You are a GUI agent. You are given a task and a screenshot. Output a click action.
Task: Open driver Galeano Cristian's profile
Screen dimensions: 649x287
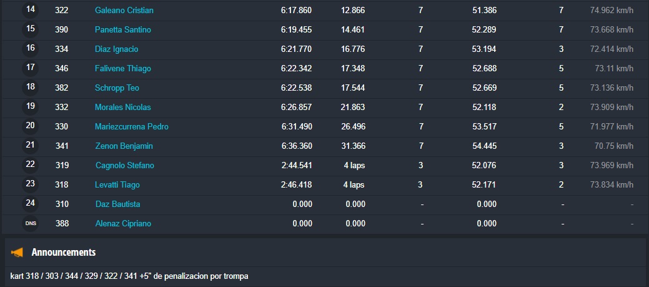coord(124,11)
